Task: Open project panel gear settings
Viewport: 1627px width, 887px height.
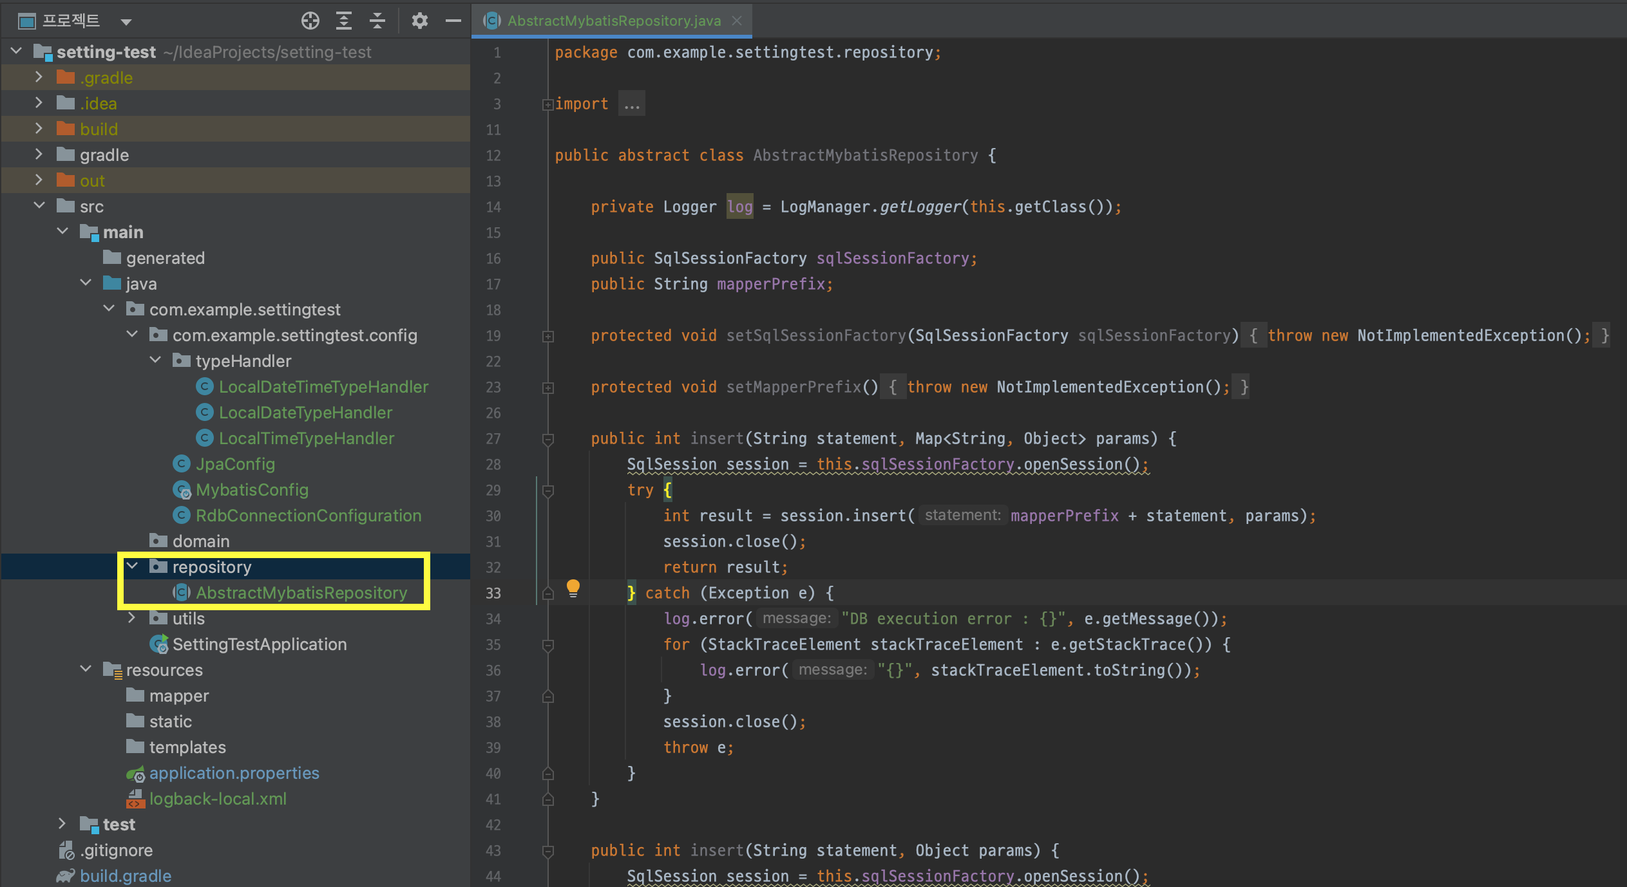Action: (x=419, y=21)
